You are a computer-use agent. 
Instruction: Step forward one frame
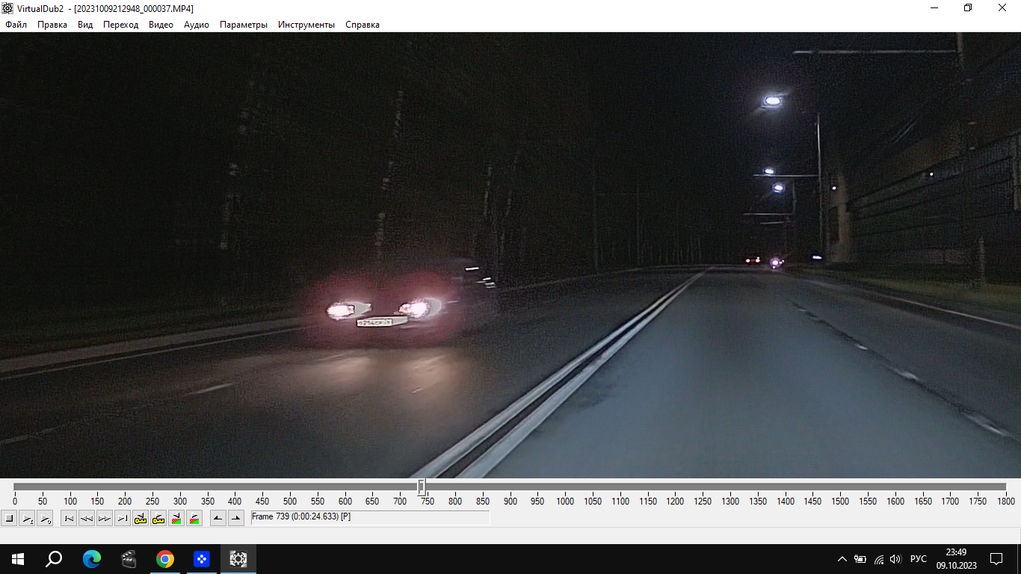(x=105, y=518)
